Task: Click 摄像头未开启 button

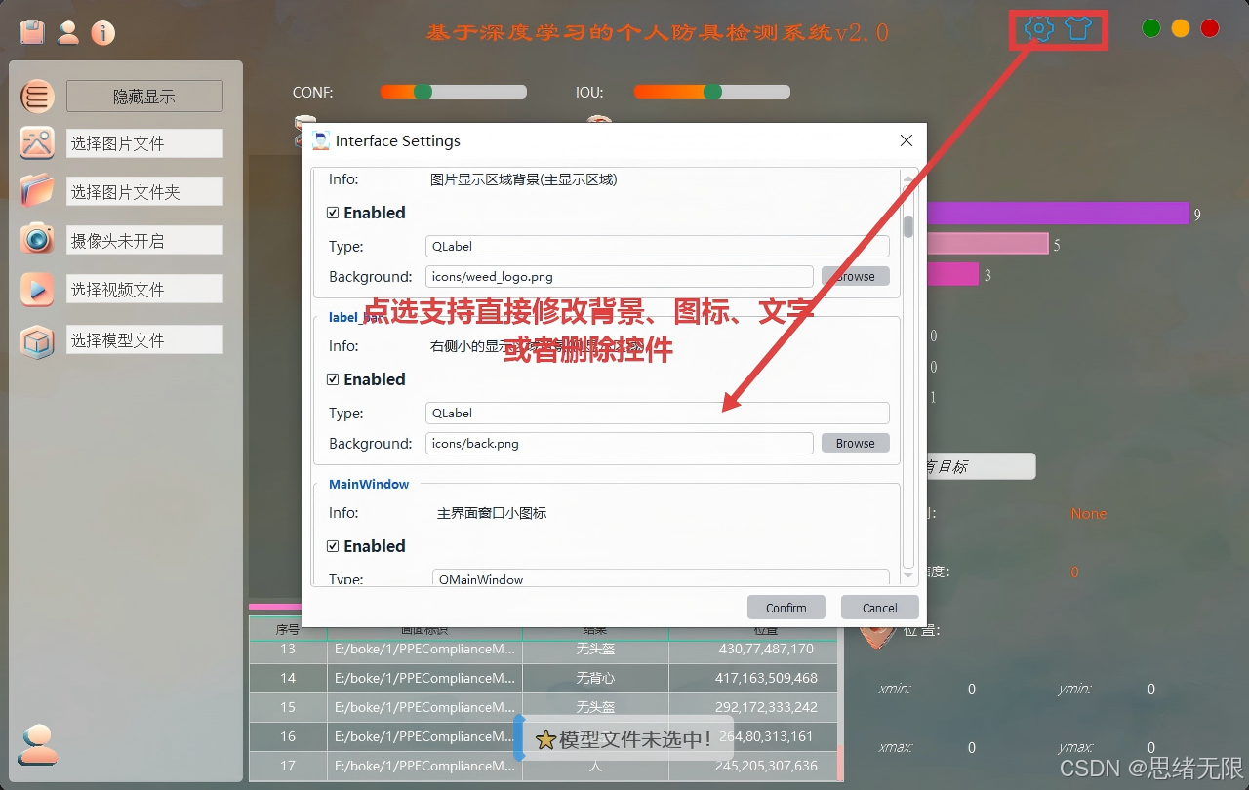Action: 144,240
